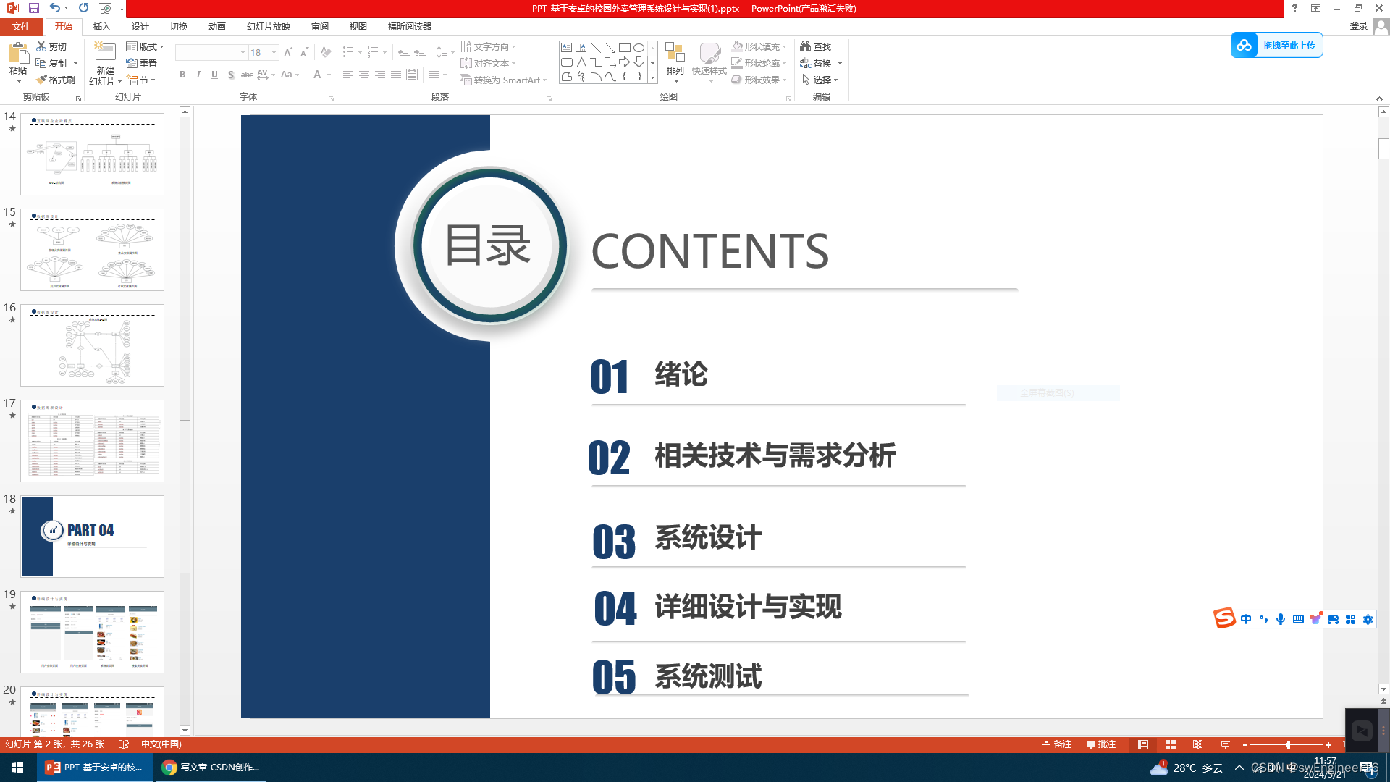Image resolution: width=1390 pixels, height=782 pixels.
Task: Choose the right arrow shape
Action: tap(624, 62)
